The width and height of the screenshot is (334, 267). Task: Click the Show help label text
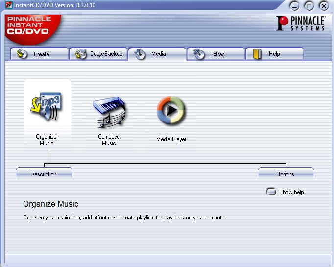tap(291, 192)
